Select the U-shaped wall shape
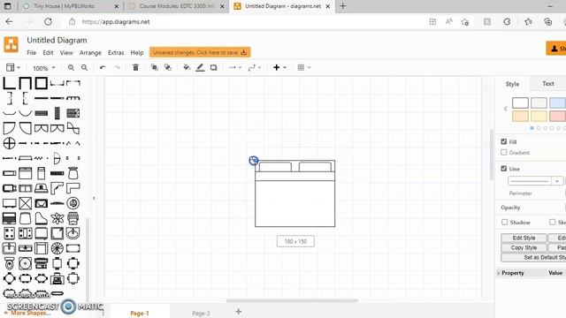The width and height of the screenshot is (566, 318). tap(26, 83)
